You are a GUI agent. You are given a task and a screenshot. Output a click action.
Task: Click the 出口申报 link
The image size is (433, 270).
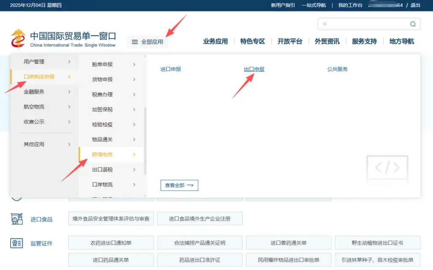[x=254, y=68]
